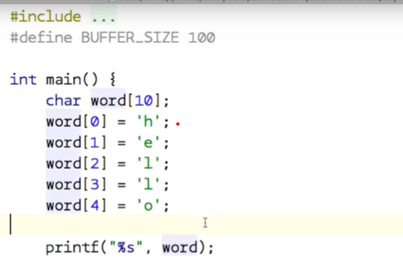The image size is (403, 269).
Task: Click the line word[3] = 'l';
Action: tap(107, 184)
